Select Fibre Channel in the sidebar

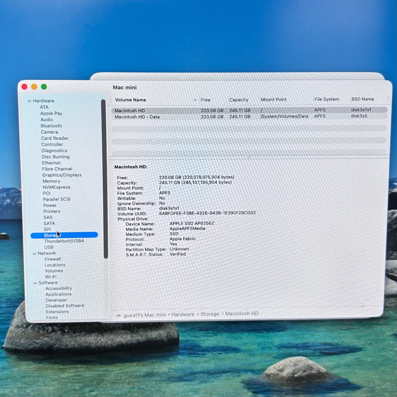click(57, 169)
